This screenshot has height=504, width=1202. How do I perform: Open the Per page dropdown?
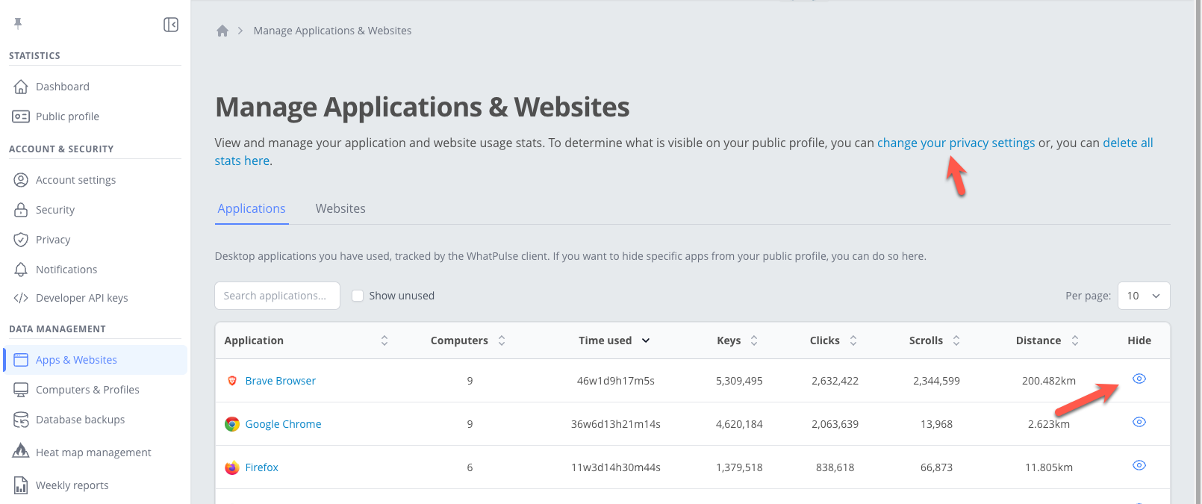point(1144,296)
